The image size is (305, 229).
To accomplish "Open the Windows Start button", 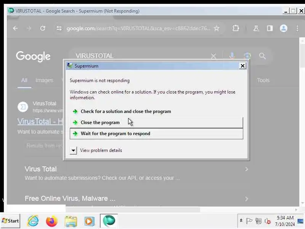I will click(x=10, y=221).
